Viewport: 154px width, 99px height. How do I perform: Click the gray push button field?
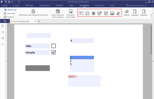38,68
